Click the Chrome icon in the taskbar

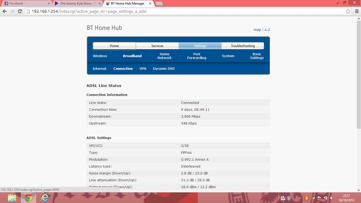pos(29,198)
